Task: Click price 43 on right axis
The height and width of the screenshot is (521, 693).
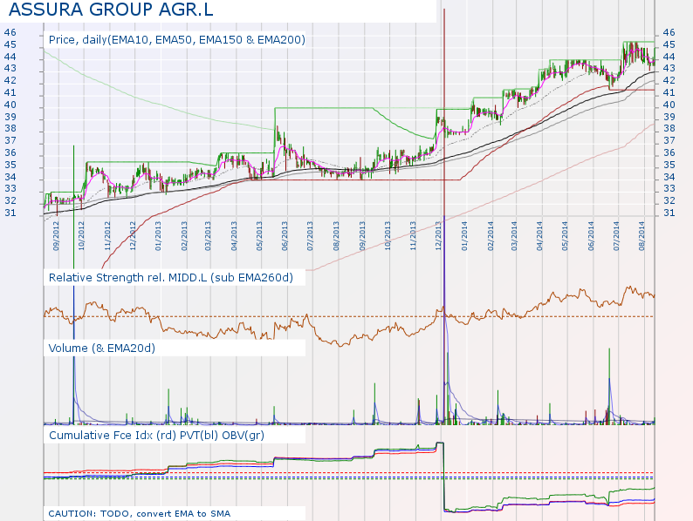Action: [x=669, y=68]
